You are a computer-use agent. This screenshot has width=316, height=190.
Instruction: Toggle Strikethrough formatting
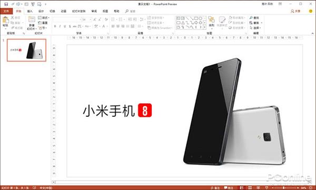click(x=75, y=26)
